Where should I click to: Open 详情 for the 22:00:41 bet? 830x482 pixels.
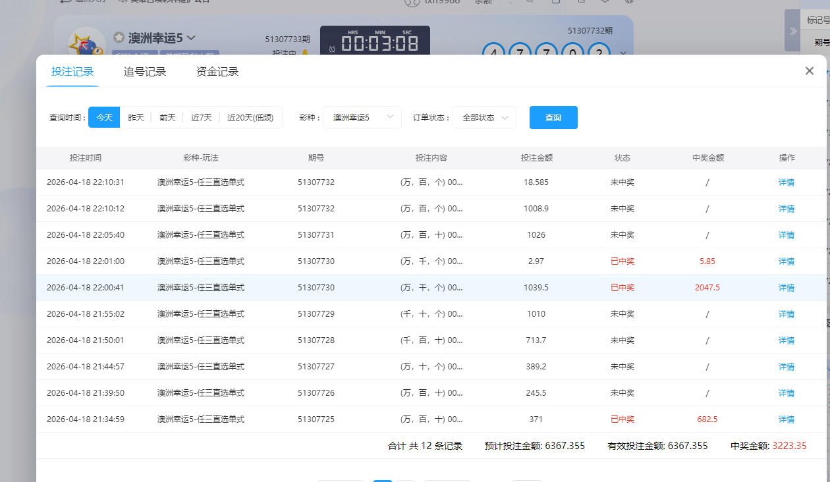coord(787,288)
